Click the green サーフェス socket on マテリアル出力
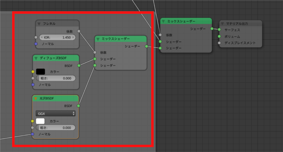The image size is (283, 152). tap(219, 30)
